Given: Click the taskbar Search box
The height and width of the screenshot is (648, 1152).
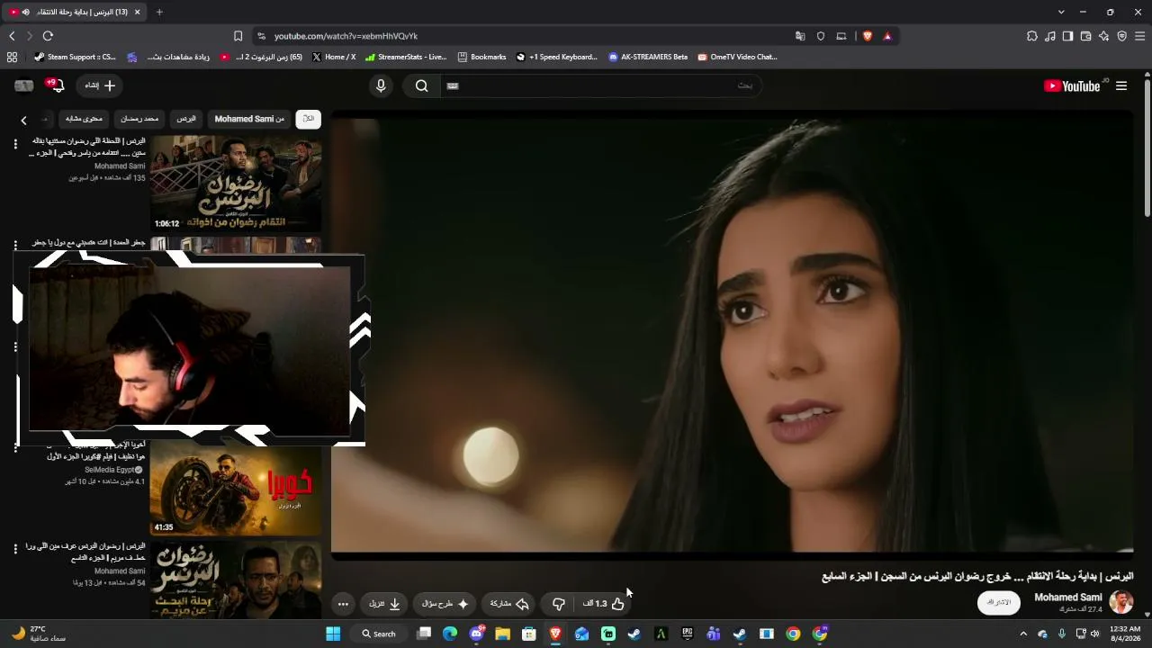Looking at the screenshot, I should pos(380,634).
